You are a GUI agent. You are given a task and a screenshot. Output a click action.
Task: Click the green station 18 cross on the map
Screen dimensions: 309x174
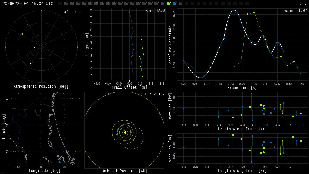(x=63, y=147)
